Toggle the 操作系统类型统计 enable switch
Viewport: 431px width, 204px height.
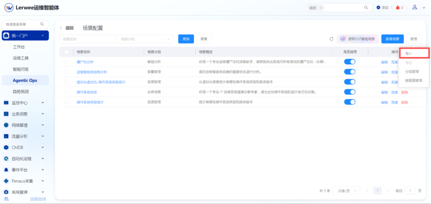(349, 102)
